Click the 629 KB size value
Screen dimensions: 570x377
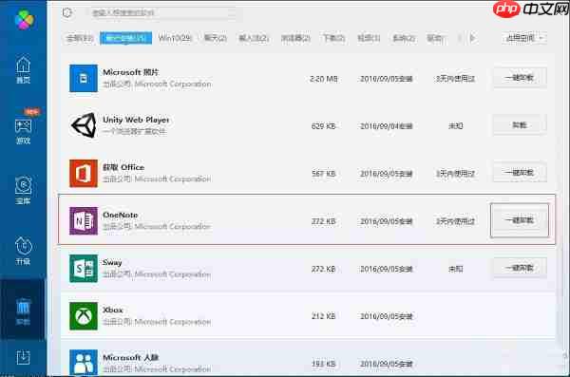(324, 126)
